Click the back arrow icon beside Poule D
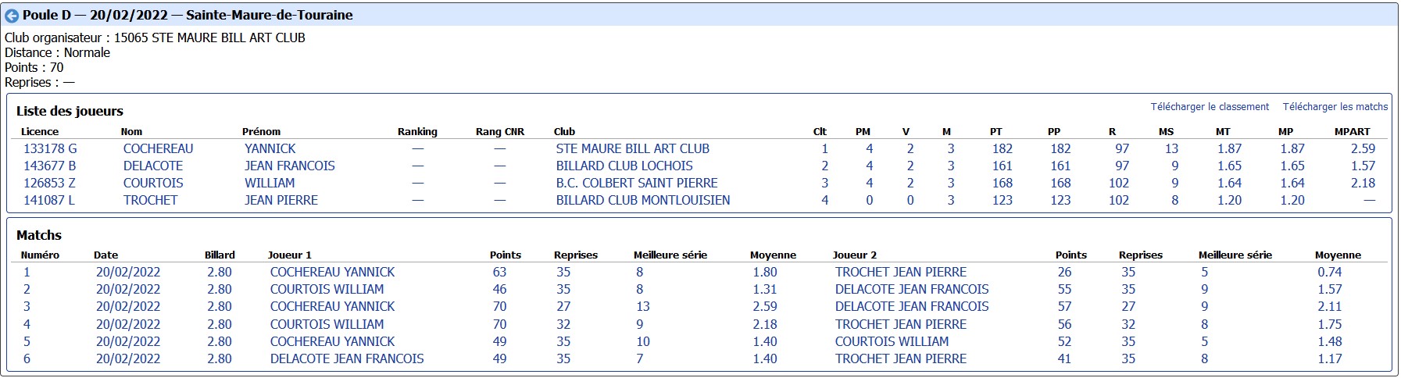This screenshot has height=378, width=1401. pos(12,16)
